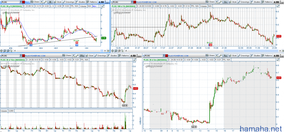Screen dimensions: 284x132
Task: Open Studies in the 5m chart
Action: click(256, 56)
